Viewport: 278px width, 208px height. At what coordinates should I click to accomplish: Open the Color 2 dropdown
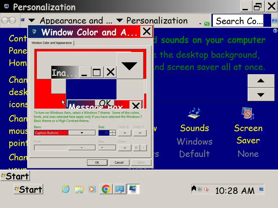click(x=140, y=133)
